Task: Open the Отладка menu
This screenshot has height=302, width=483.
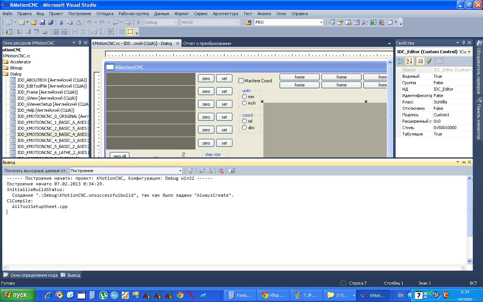Action: point(105,14)
